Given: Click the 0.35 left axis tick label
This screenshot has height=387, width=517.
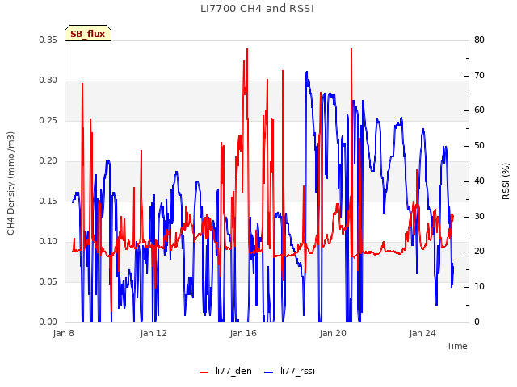Looking at the screenshot, I should coord(48,40).
